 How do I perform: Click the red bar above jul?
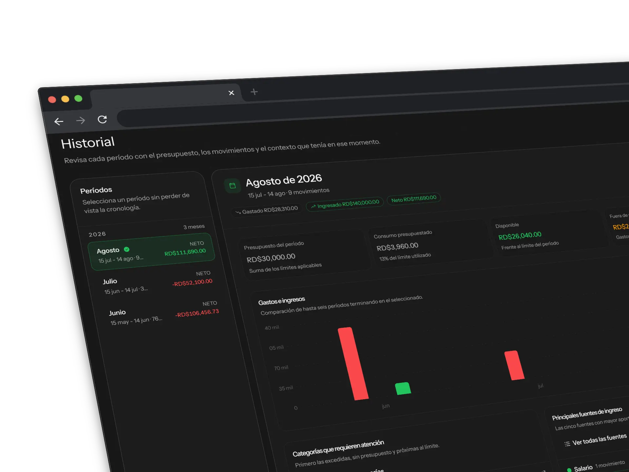click(514, 365)
